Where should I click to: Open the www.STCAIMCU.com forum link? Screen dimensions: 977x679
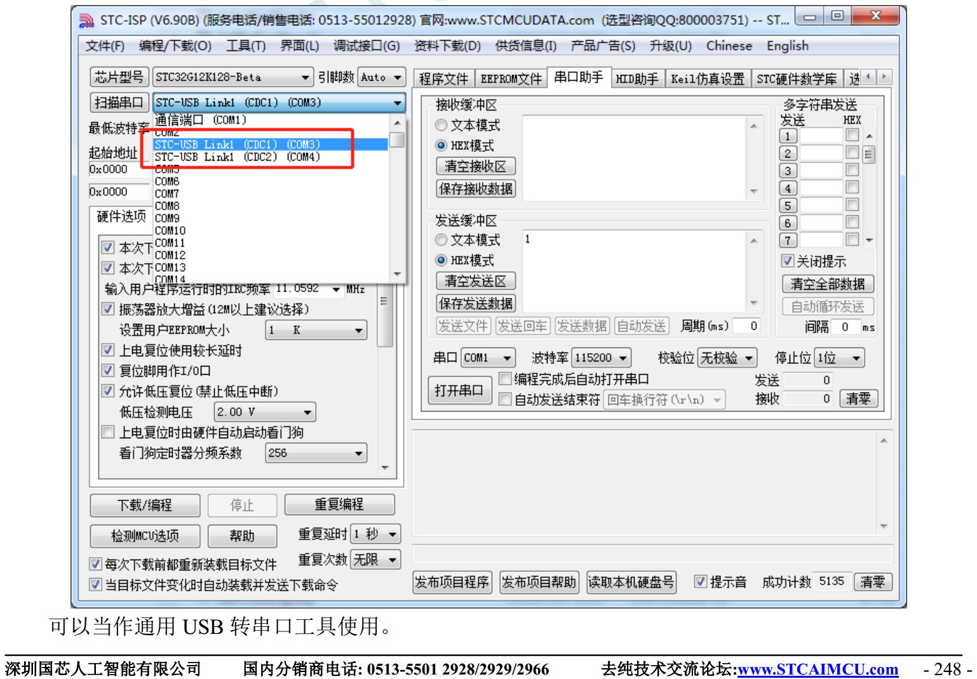(818, 669)
